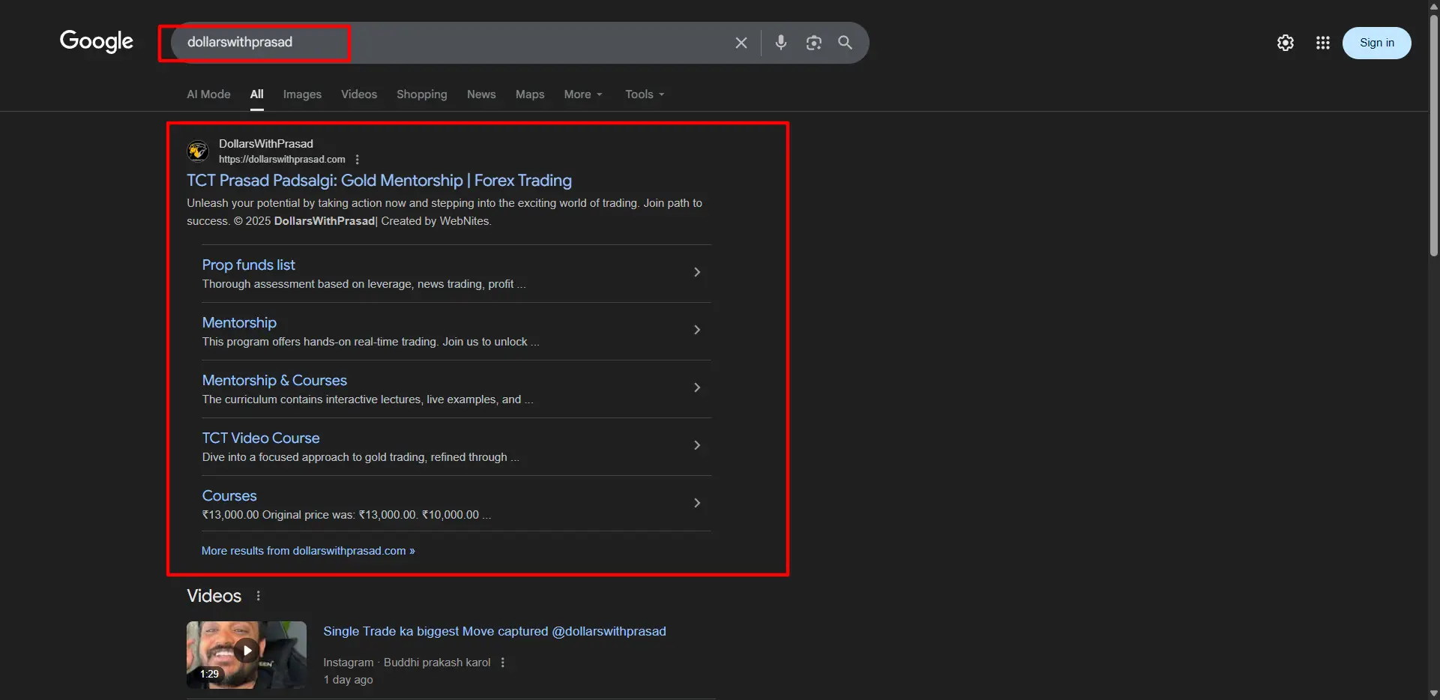Open quick settings gear icon
The width and height of the screenshot is (1440, 700).
click(1286, 43)
